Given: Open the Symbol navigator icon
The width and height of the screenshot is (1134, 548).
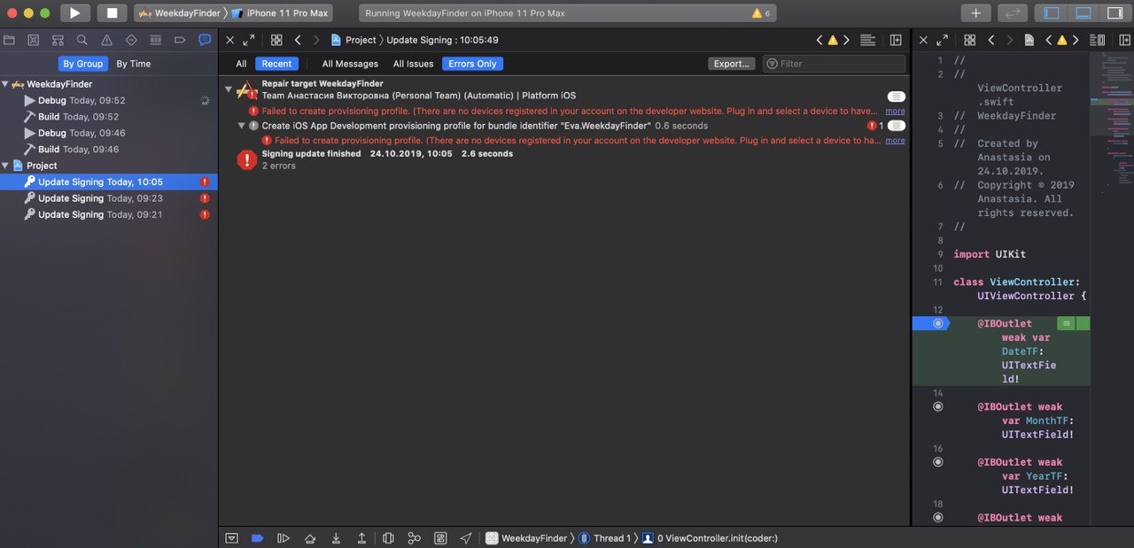Looking at the screenshot, I should (58, 40).
